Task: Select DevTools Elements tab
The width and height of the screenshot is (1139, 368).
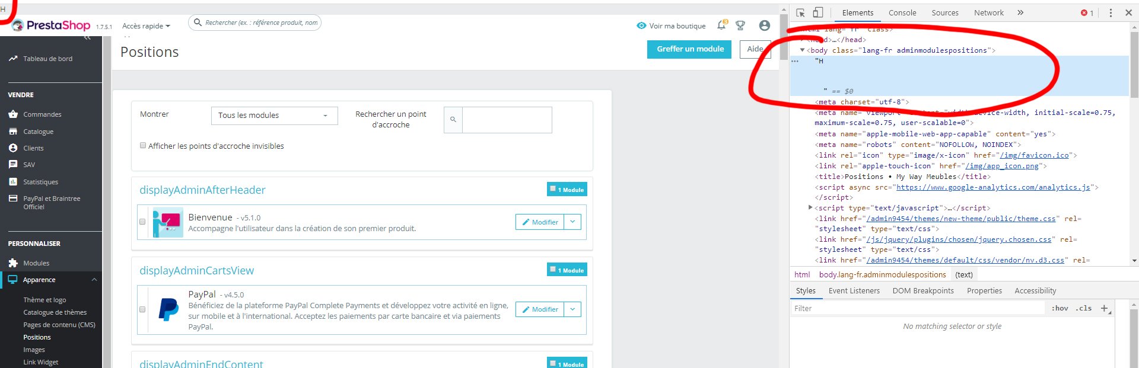Action: 858,12
